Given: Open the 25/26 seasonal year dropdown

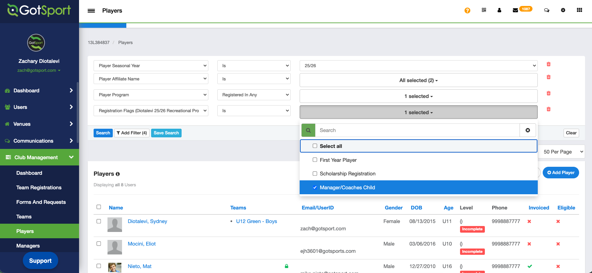Looking at the screenshot, I should point(418,66).
